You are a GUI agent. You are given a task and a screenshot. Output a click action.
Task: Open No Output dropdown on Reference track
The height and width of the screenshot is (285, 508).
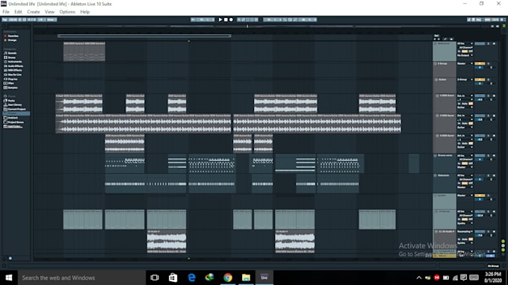[465, 56]
